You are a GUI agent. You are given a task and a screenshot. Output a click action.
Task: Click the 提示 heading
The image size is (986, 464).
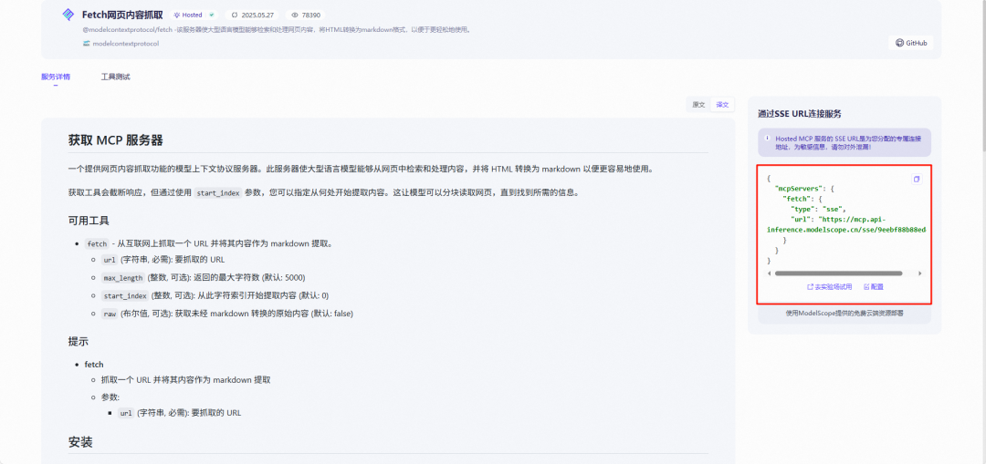[x=78, y=342]
